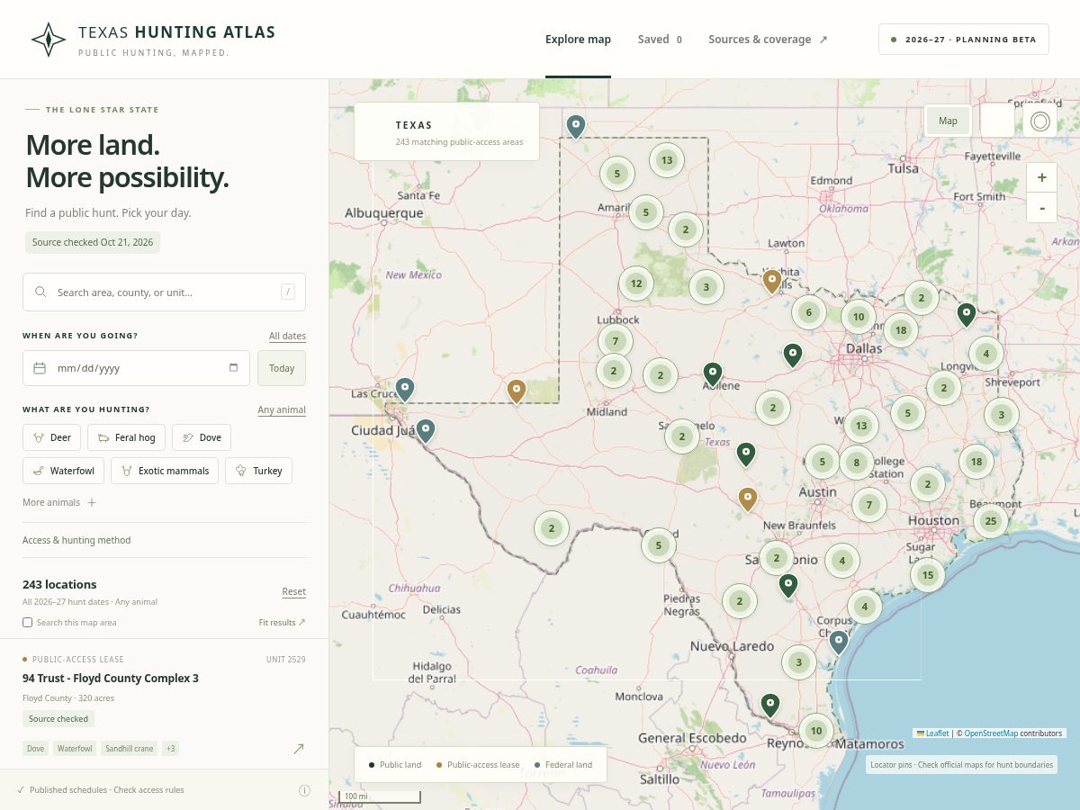Open Sources & coverage tab
Viewport: 1080px width, 810px height.
[x=768, y=40]
